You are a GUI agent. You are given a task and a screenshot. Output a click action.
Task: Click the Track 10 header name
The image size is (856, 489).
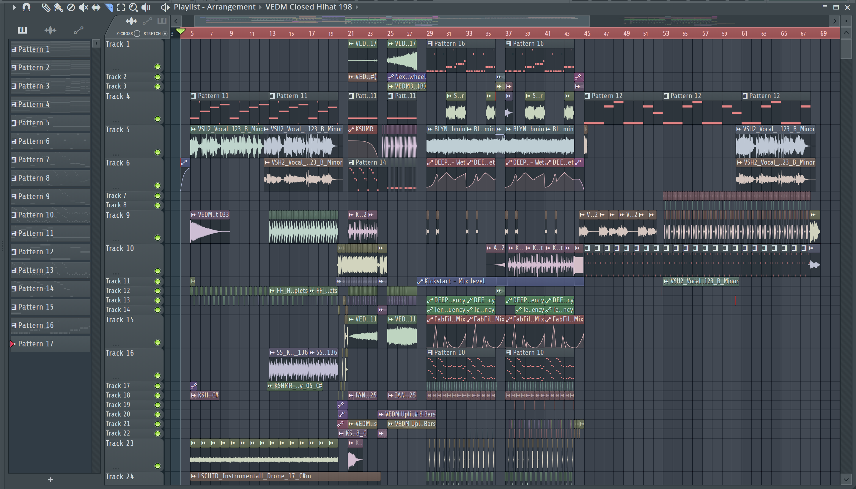click(119, 249)
